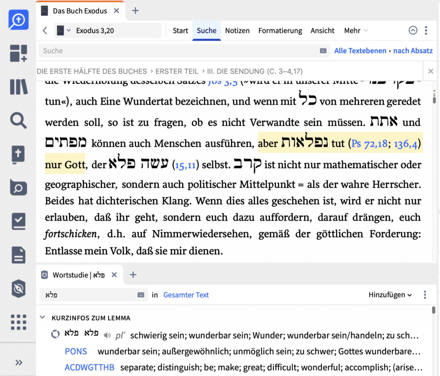Open the ACDWGTTHB dictionary link
440x376 pixels.
coord(89,367)
